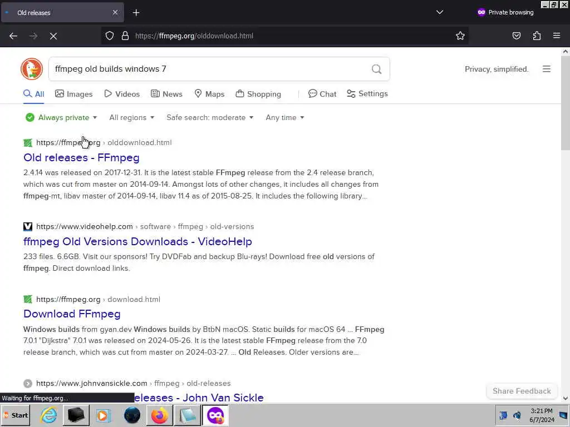Open the Extensions puzzle icon

537,36
